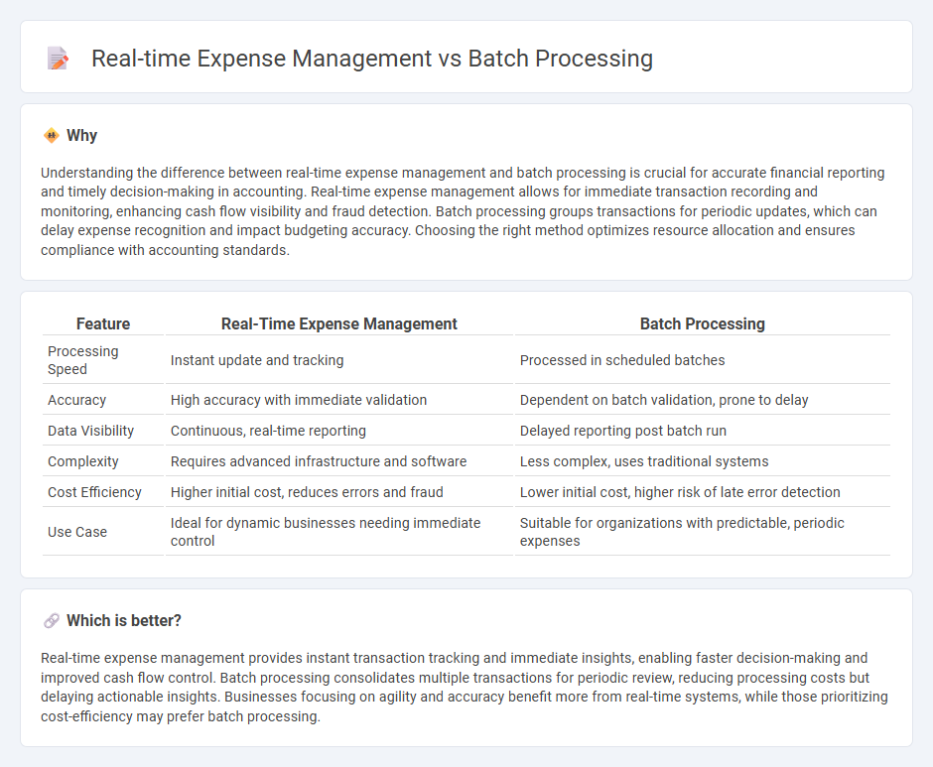Click 'Continuous, real-time reporting' cell
This screenshot has width=933, height=767.
click(x=268, y=431)
